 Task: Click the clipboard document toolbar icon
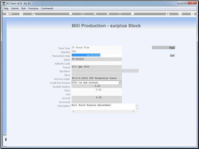pos(133,14)
